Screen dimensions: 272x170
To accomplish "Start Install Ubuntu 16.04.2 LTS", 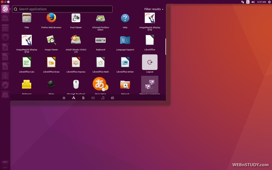I will point(76,40).
